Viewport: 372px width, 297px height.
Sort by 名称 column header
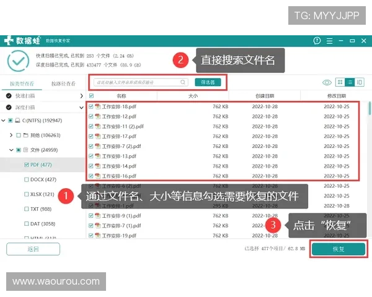coord(122,96)
